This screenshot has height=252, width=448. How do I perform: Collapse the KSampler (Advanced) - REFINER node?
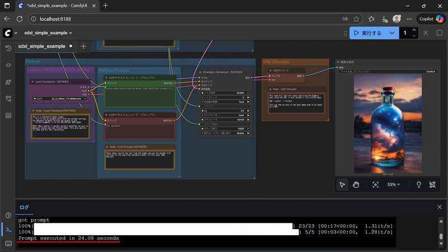point(200,72)
